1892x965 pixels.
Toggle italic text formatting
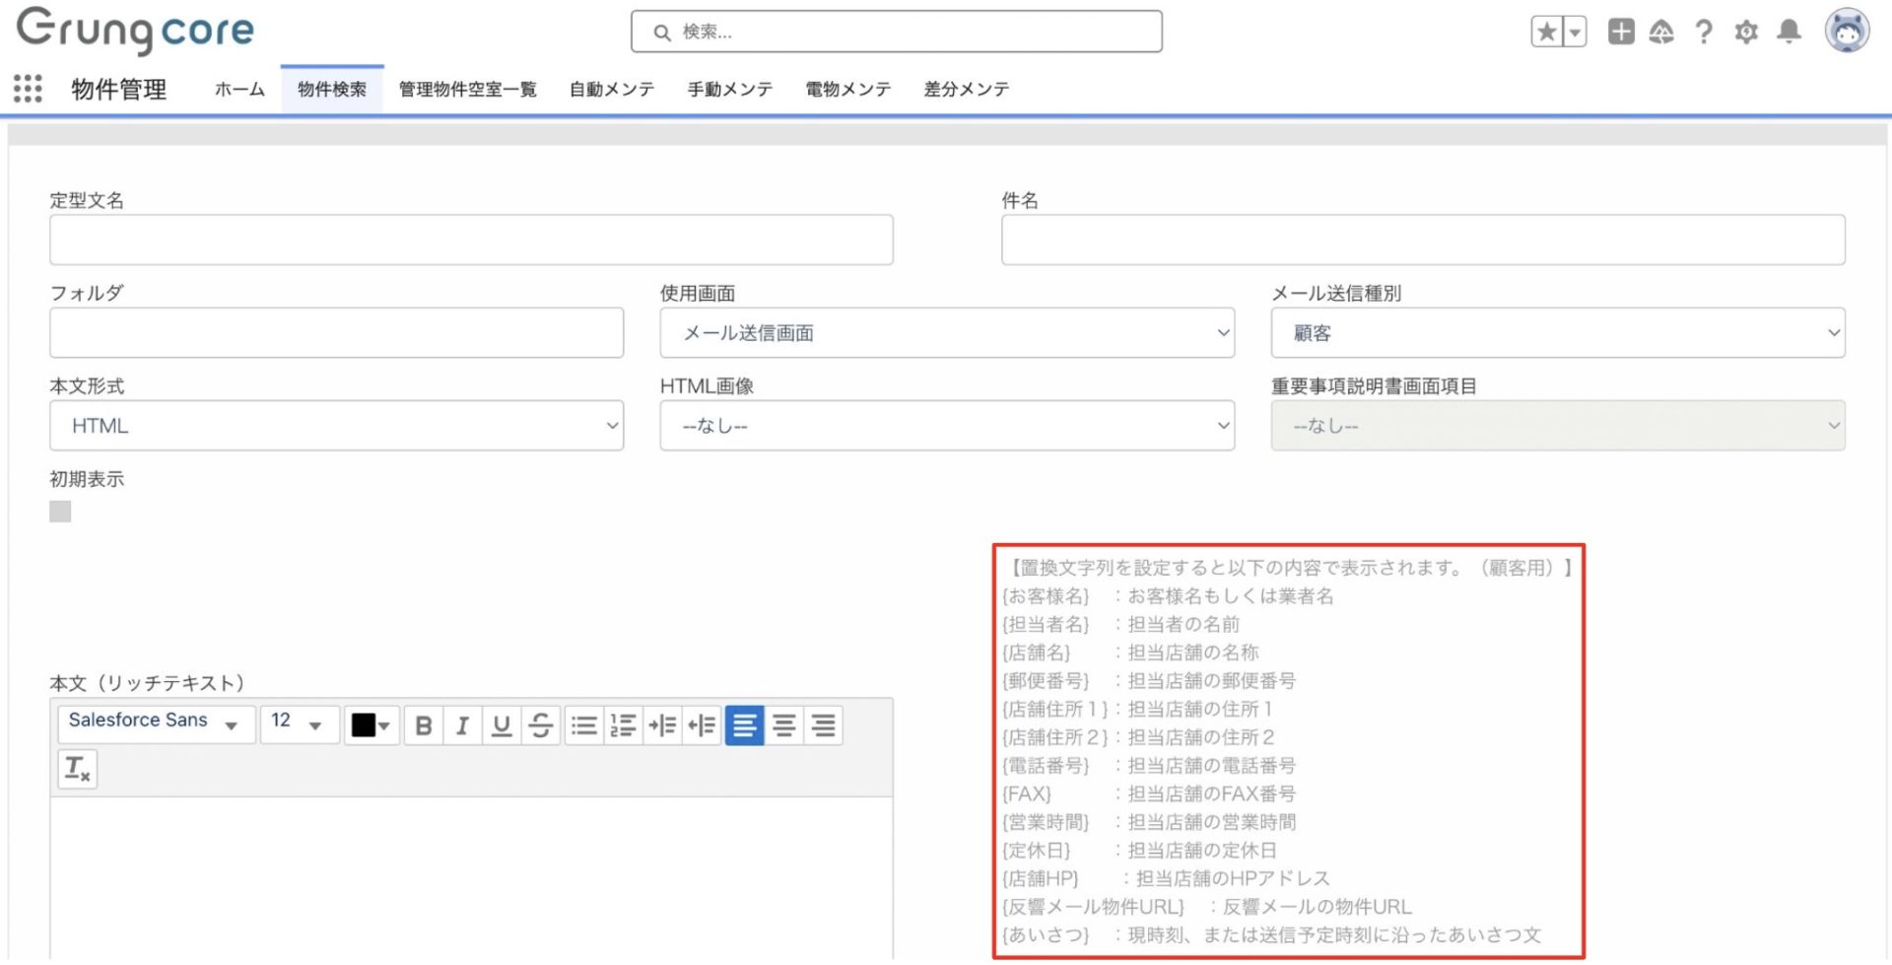462,726
